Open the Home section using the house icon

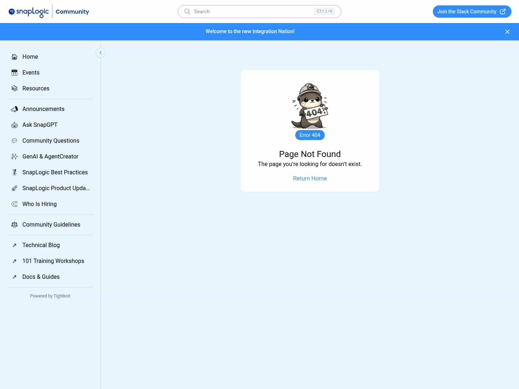click(x=14, y=57)
